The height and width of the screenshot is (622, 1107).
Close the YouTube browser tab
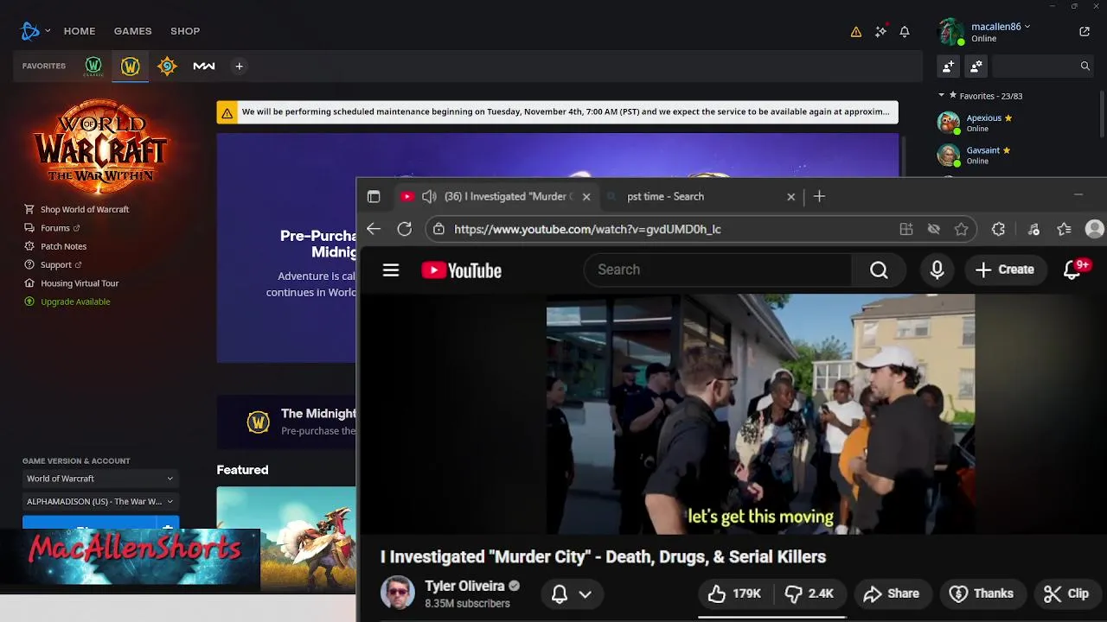click(586, 197)
